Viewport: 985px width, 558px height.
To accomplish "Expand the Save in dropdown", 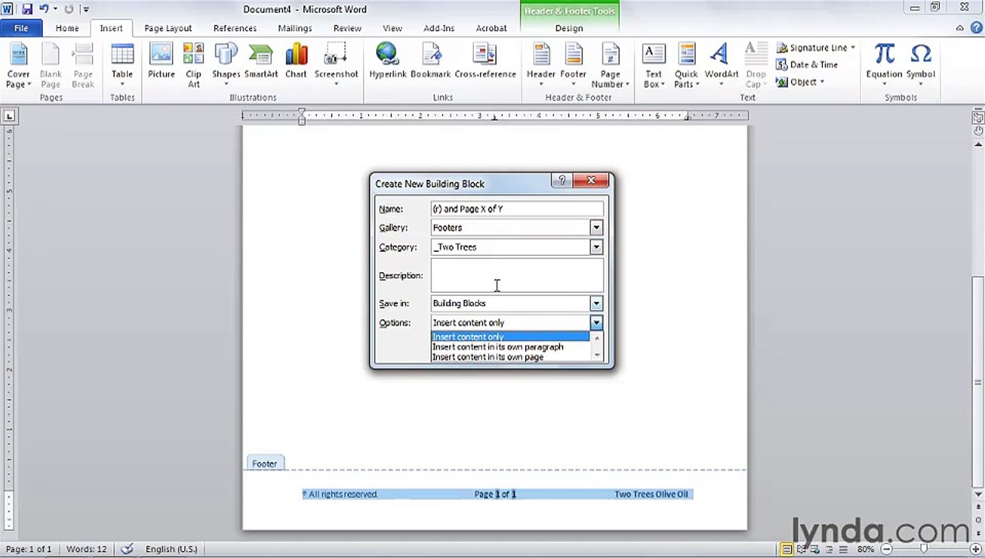I will click(596, 304).
